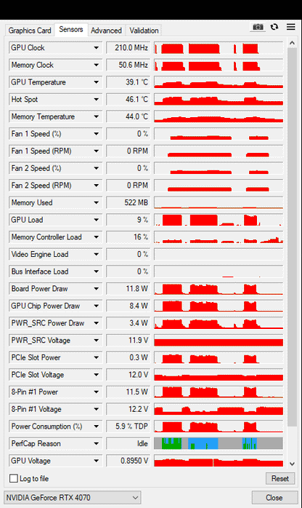Expand the 8-Pin #1 Power dropdown
This screenshot has height=508, width=302.
pyautogui.click(x=97, y=392)
